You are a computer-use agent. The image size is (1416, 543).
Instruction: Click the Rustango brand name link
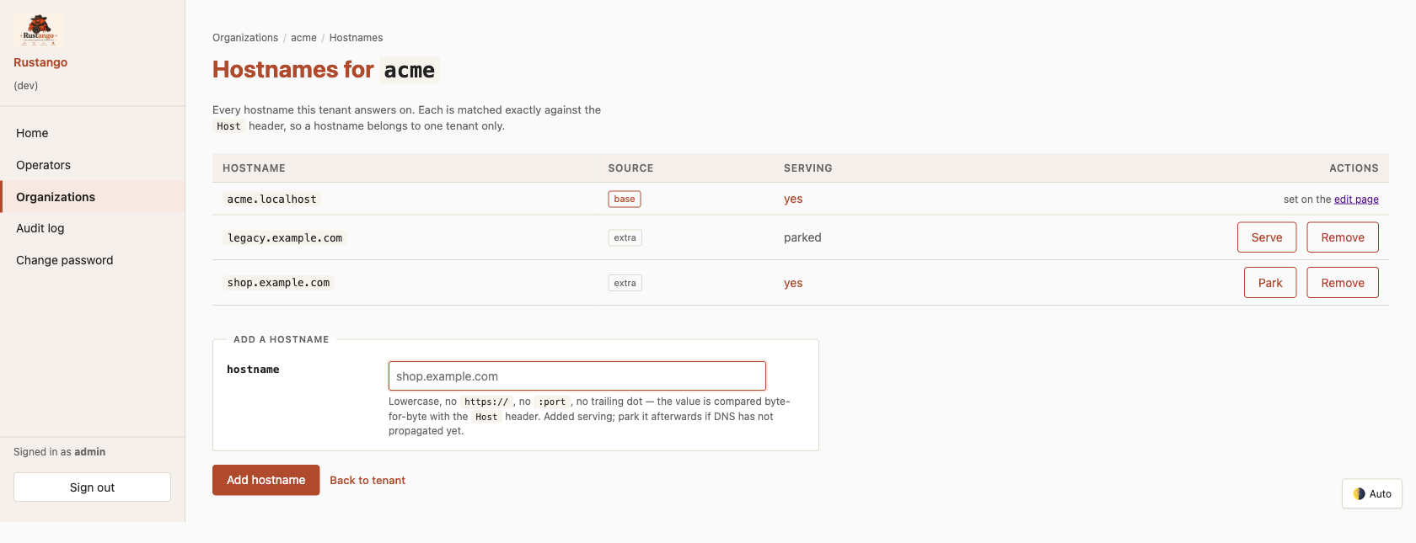click(40, 62)
